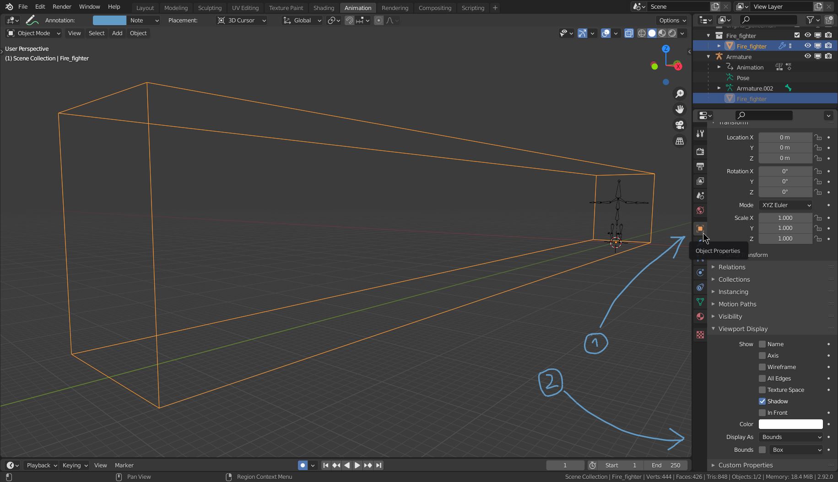838x482 pixels.
Task: Open the outliner filter funnel icon
Action: (x=810, y=20)
